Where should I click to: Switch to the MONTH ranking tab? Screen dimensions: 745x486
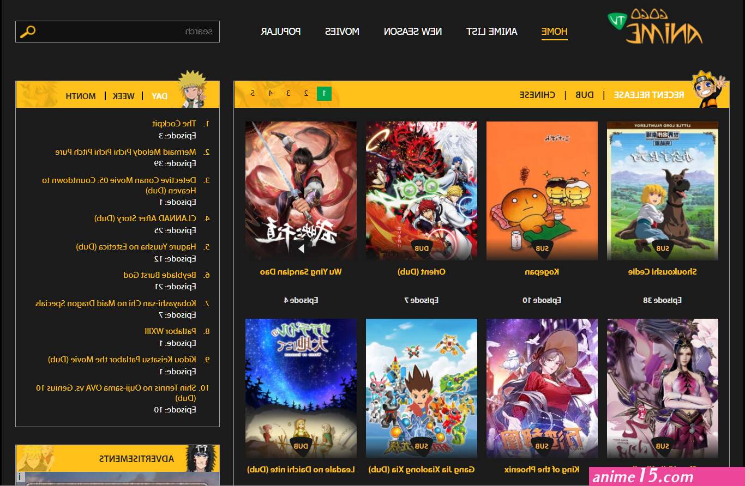81,96
